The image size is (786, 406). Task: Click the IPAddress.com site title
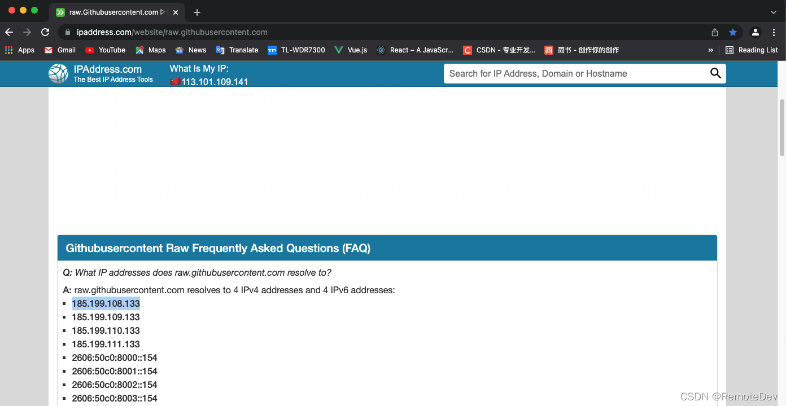pos(108,69)
